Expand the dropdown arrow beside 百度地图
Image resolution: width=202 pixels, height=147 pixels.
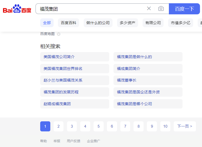[59, 34]
